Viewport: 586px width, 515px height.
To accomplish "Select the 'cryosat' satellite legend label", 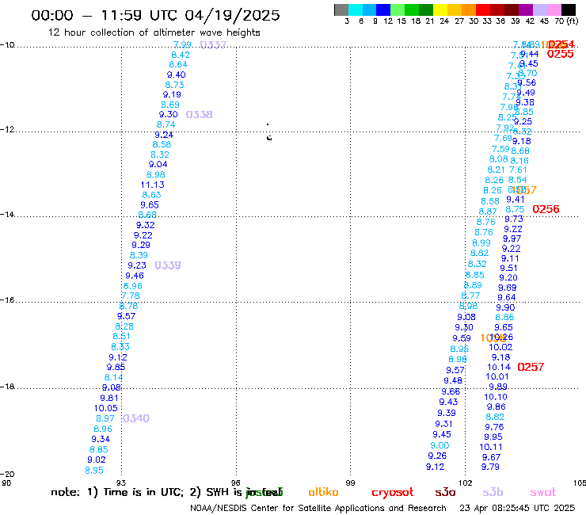I will pyautogui.click(x=393, y=493).
